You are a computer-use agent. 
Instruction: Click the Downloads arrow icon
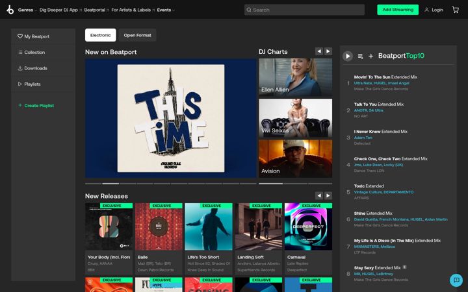coord(20,68)
